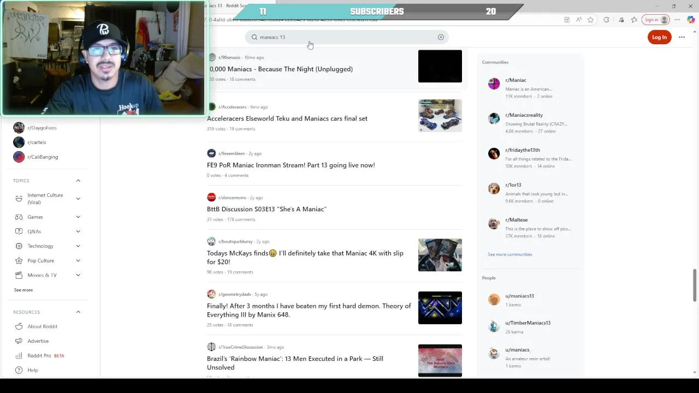Open r/dancemoms community avatar
Viewport: 699px width, 393px height.
(211, 198)
